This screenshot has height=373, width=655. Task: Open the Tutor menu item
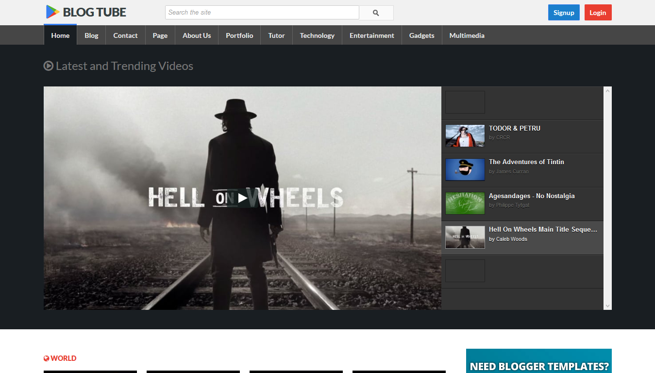(277, 35)
